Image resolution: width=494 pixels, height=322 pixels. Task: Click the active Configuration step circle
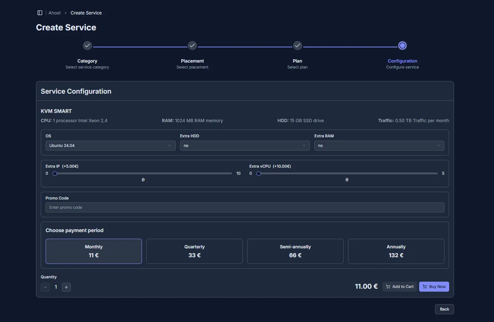coord(402,46)
